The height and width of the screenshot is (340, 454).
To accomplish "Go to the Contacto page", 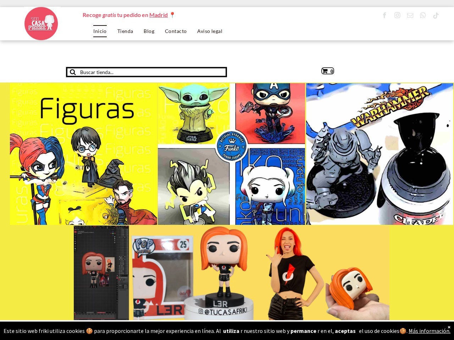I will click(x=176, y=31).
